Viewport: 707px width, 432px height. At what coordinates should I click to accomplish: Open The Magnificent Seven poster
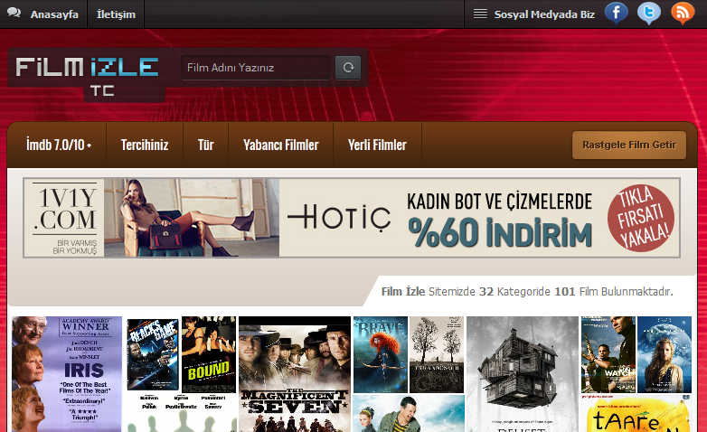click(x=295, y=374)
